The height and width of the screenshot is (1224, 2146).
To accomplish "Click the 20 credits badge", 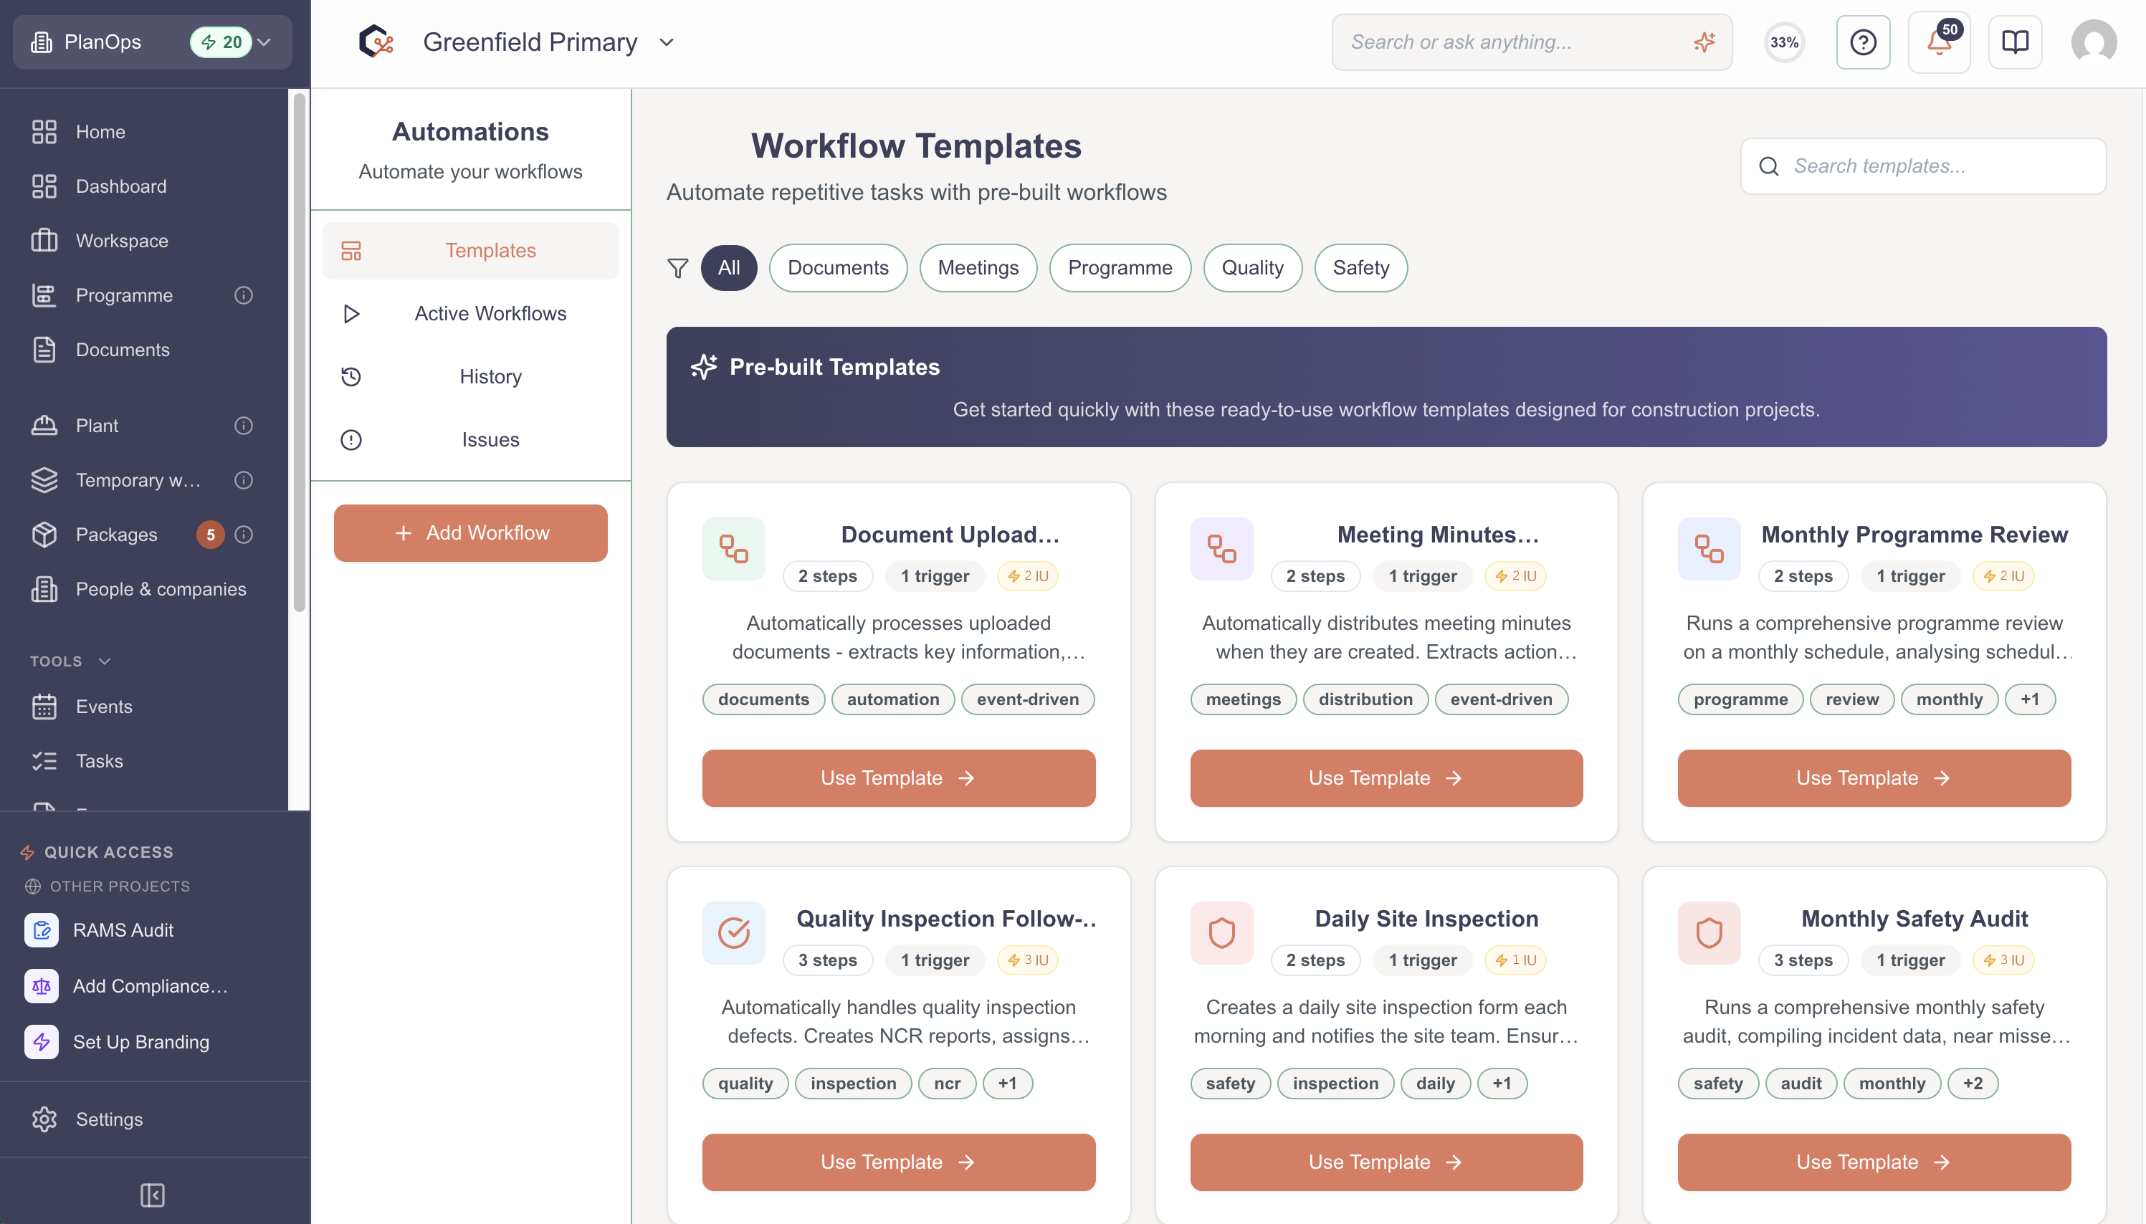I will click(x=221, y=42).
